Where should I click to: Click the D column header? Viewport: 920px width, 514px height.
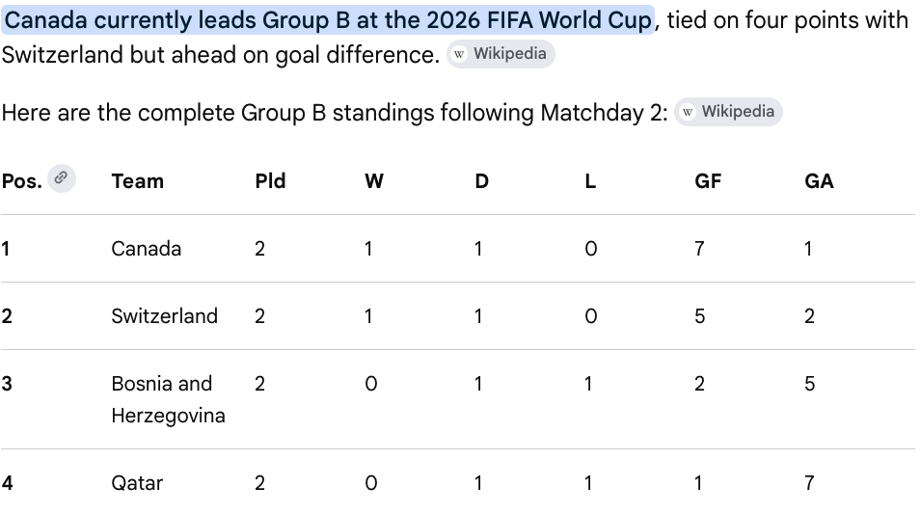482,181
